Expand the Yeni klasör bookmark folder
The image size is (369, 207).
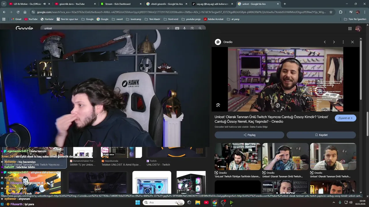coord(152,19)
